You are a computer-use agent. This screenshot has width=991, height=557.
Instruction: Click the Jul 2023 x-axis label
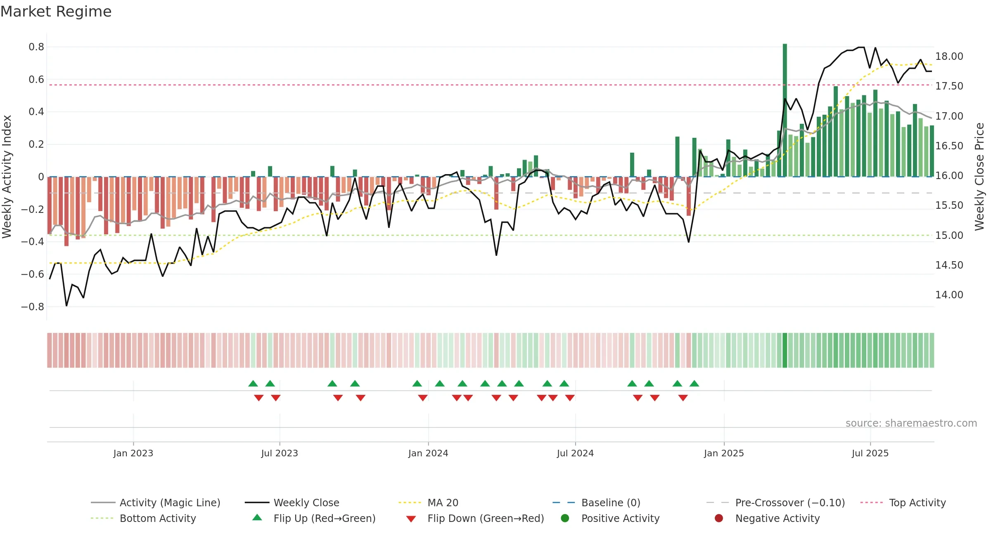(x=280, y=453)
